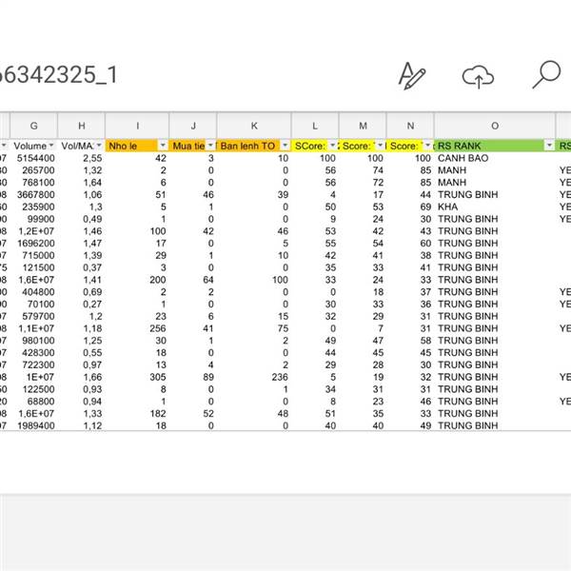The height and width of the screenshot is (571, 571).
Task: Select the Nho le header cell
Action: (x=137, y=146)
